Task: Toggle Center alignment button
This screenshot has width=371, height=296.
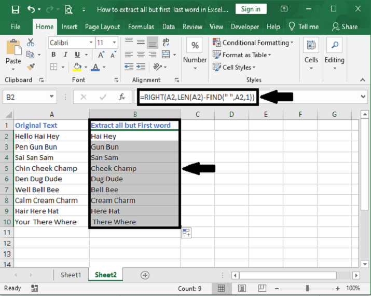Action: [141, 55]
